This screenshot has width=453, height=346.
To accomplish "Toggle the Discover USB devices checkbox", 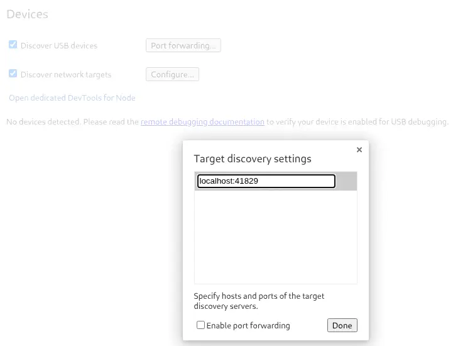I will coord(13,45).
